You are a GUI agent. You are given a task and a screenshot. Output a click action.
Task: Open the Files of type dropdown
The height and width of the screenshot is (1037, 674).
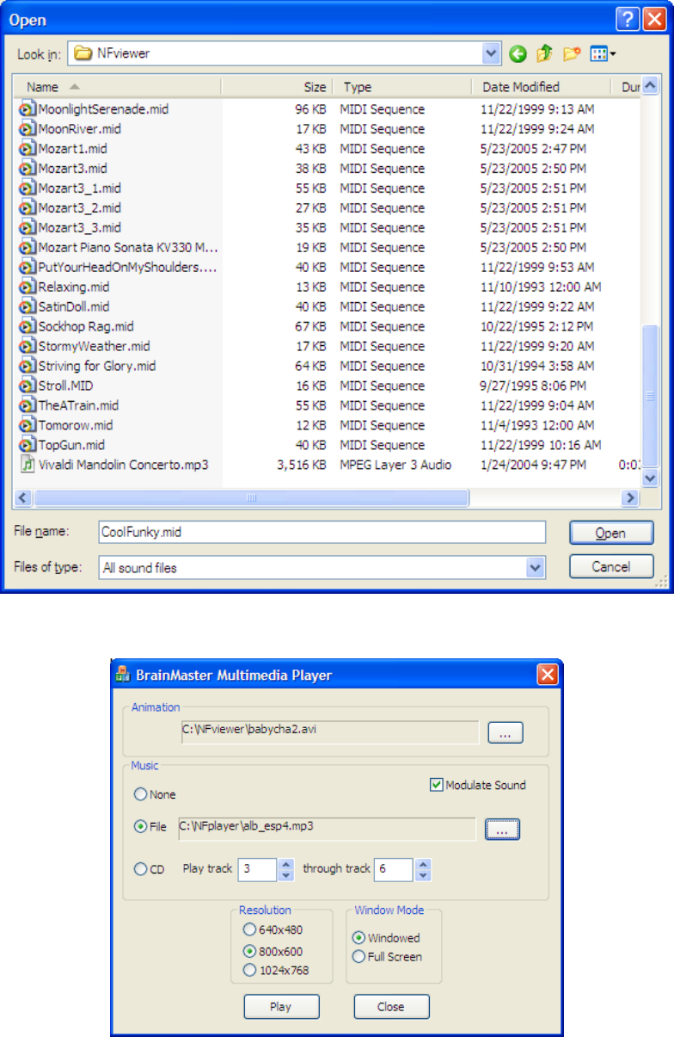536,567
